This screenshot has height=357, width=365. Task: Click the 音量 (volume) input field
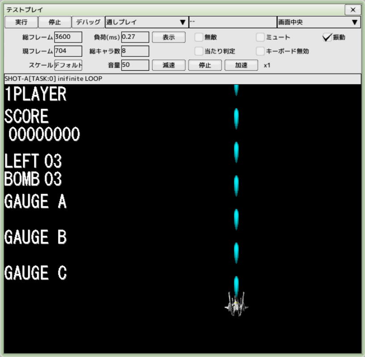pos(135,65)
